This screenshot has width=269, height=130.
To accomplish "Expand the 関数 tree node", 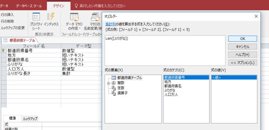I will pos(108,83).
